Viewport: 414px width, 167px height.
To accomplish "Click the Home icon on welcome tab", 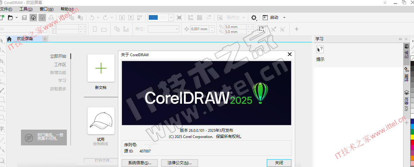I will [x=9, y=39].
